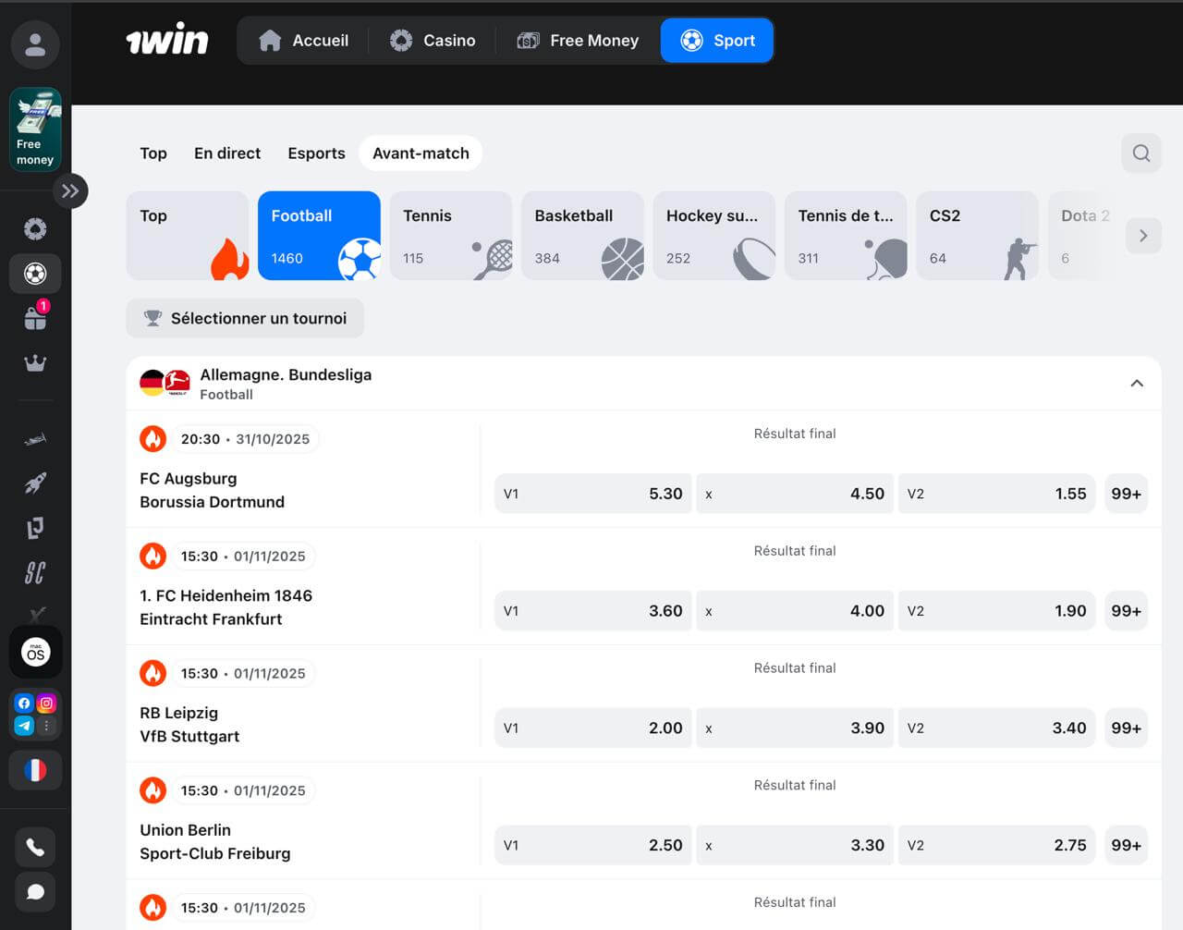
Task: Open the Telegram social icon
Action: coord(24,726)
